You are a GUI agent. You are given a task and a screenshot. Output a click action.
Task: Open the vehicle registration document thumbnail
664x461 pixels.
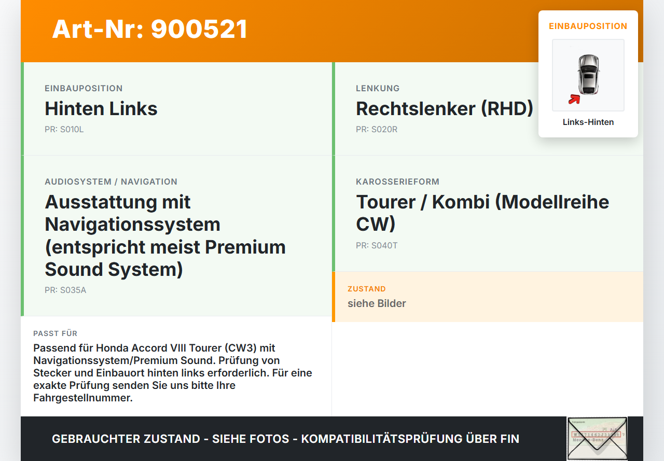click(x=597, y=438)
